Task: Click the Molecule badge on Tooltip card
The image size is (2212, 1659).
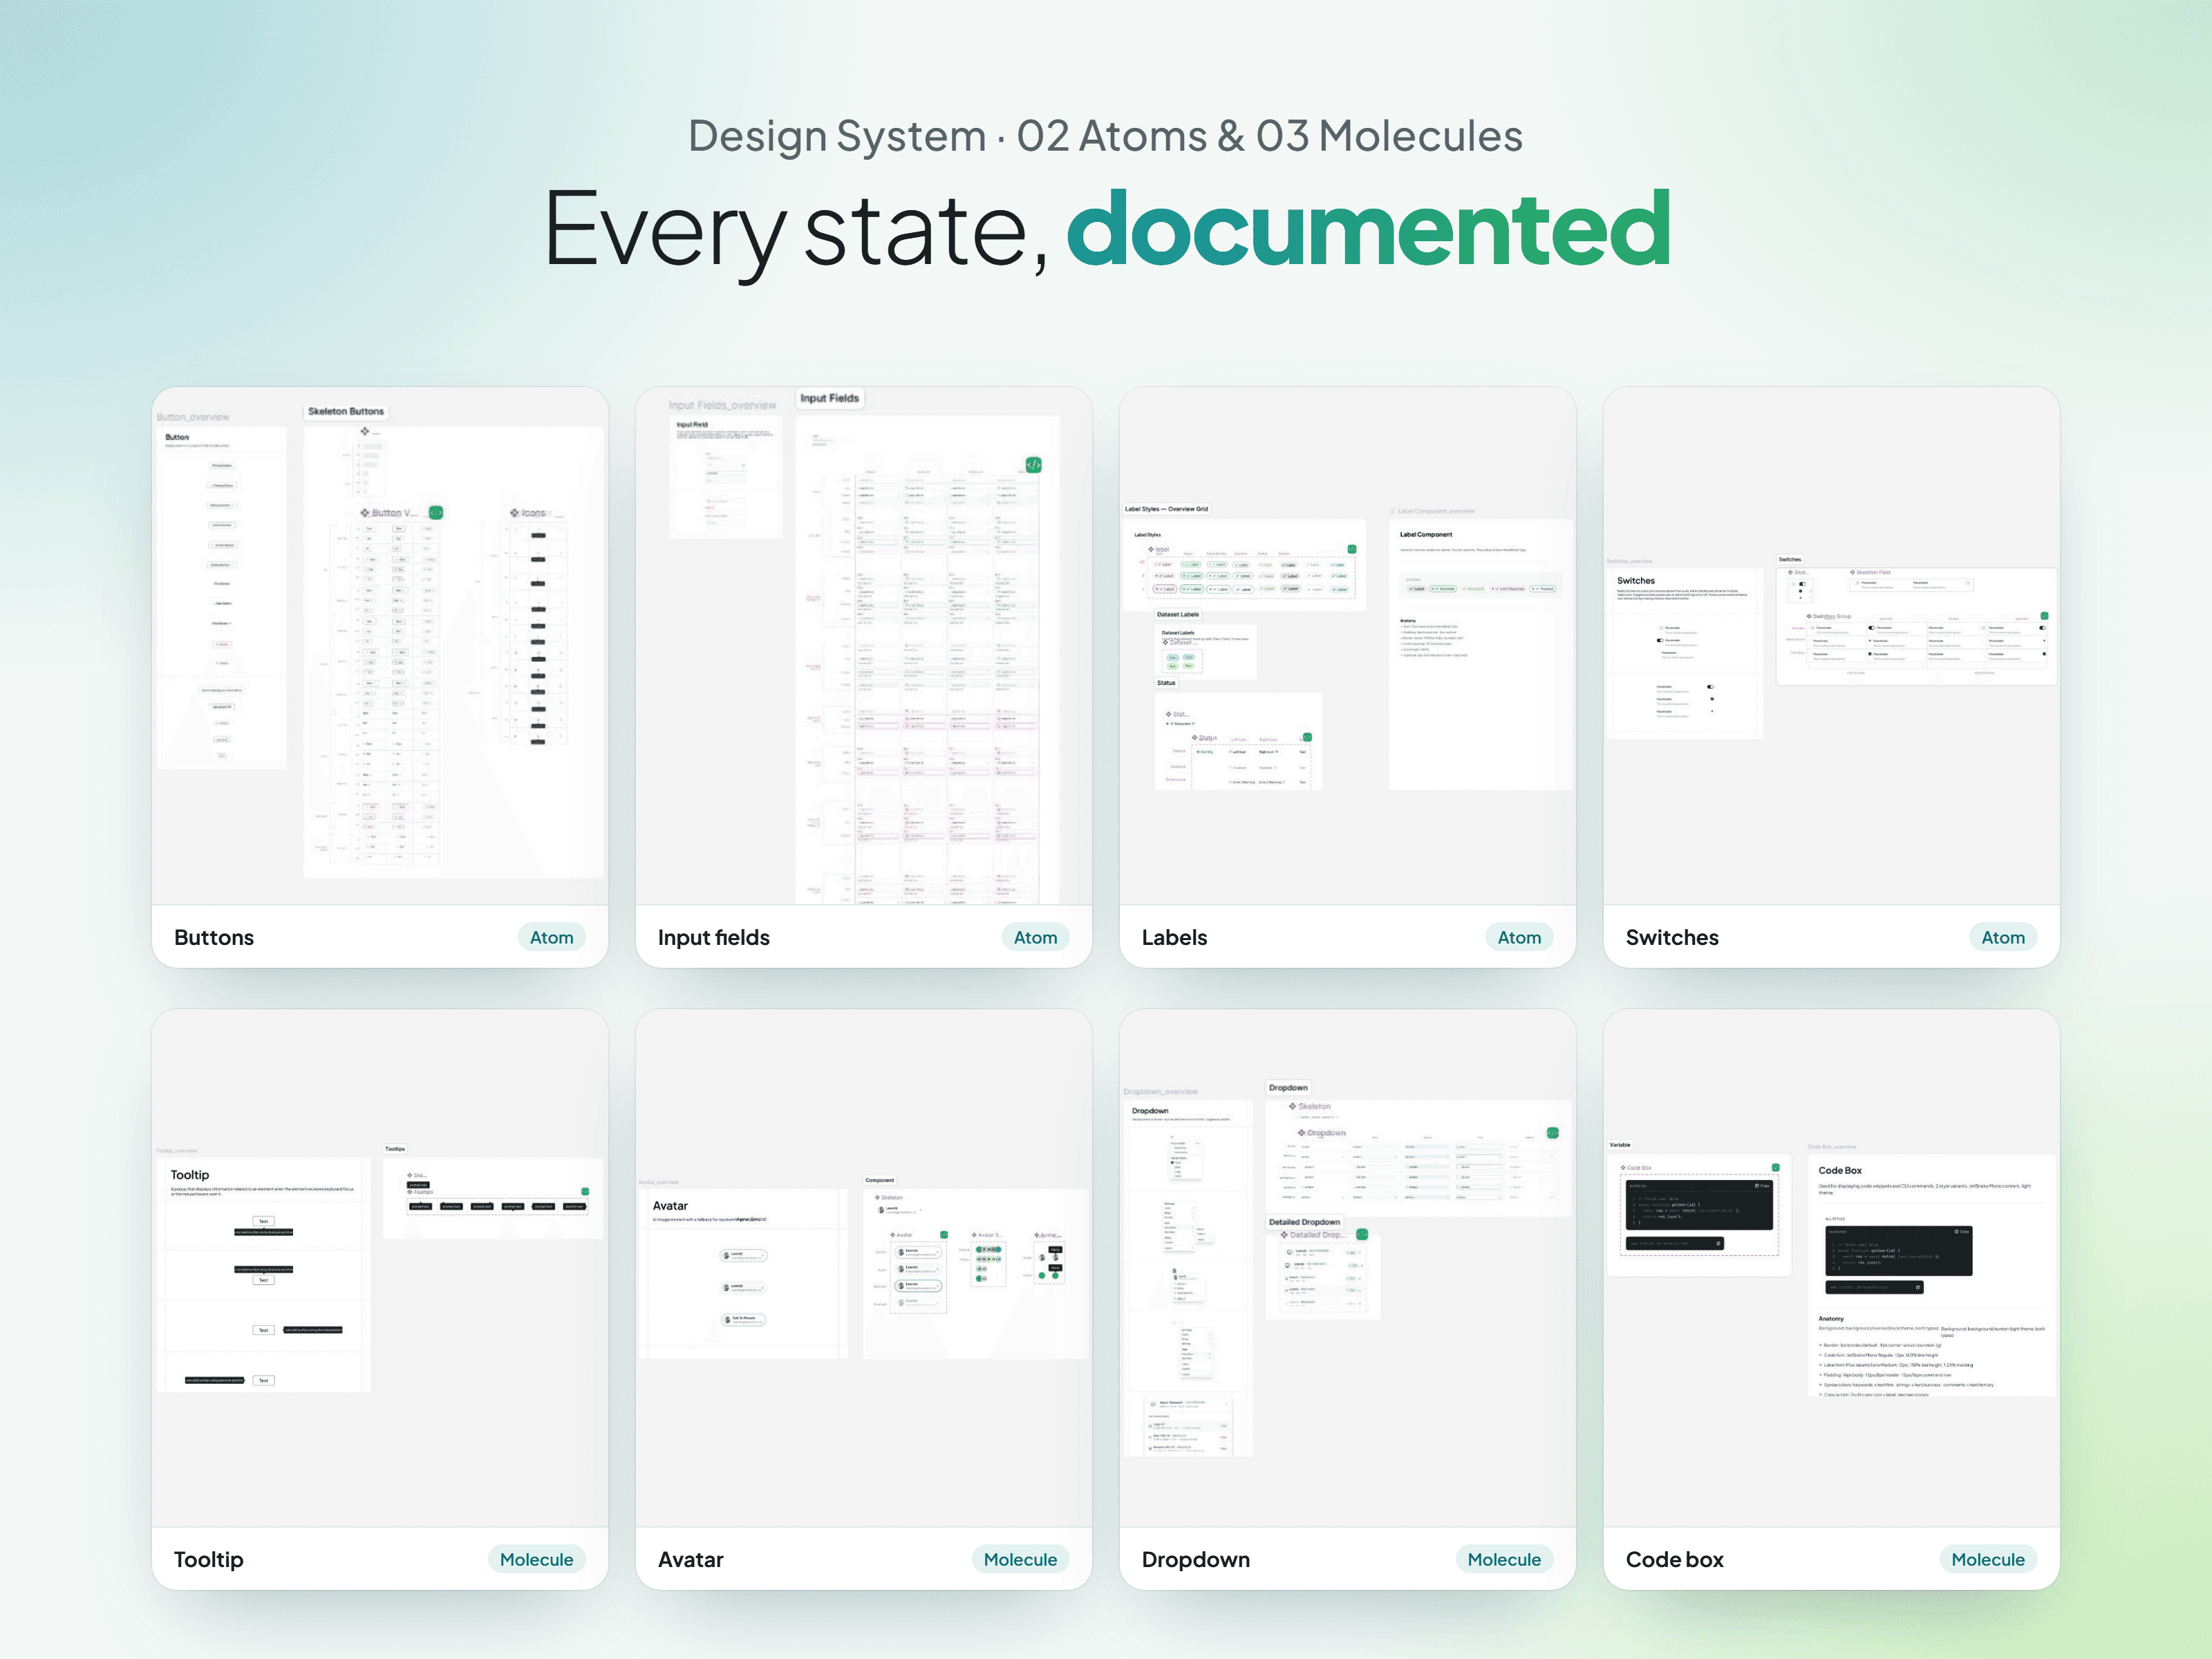Action: tap(537, 1559)
